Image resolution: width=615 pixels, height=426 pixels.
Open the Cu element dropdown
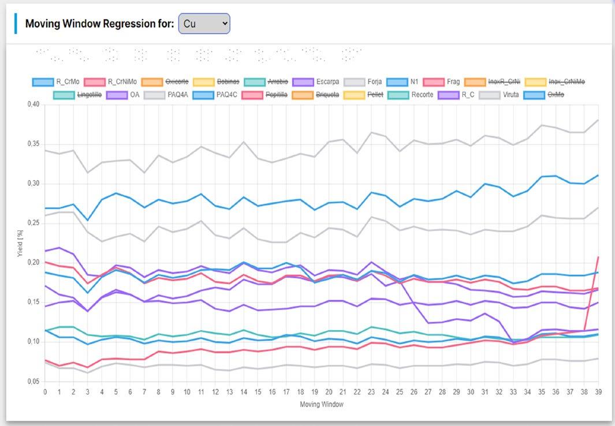point(204,24)
